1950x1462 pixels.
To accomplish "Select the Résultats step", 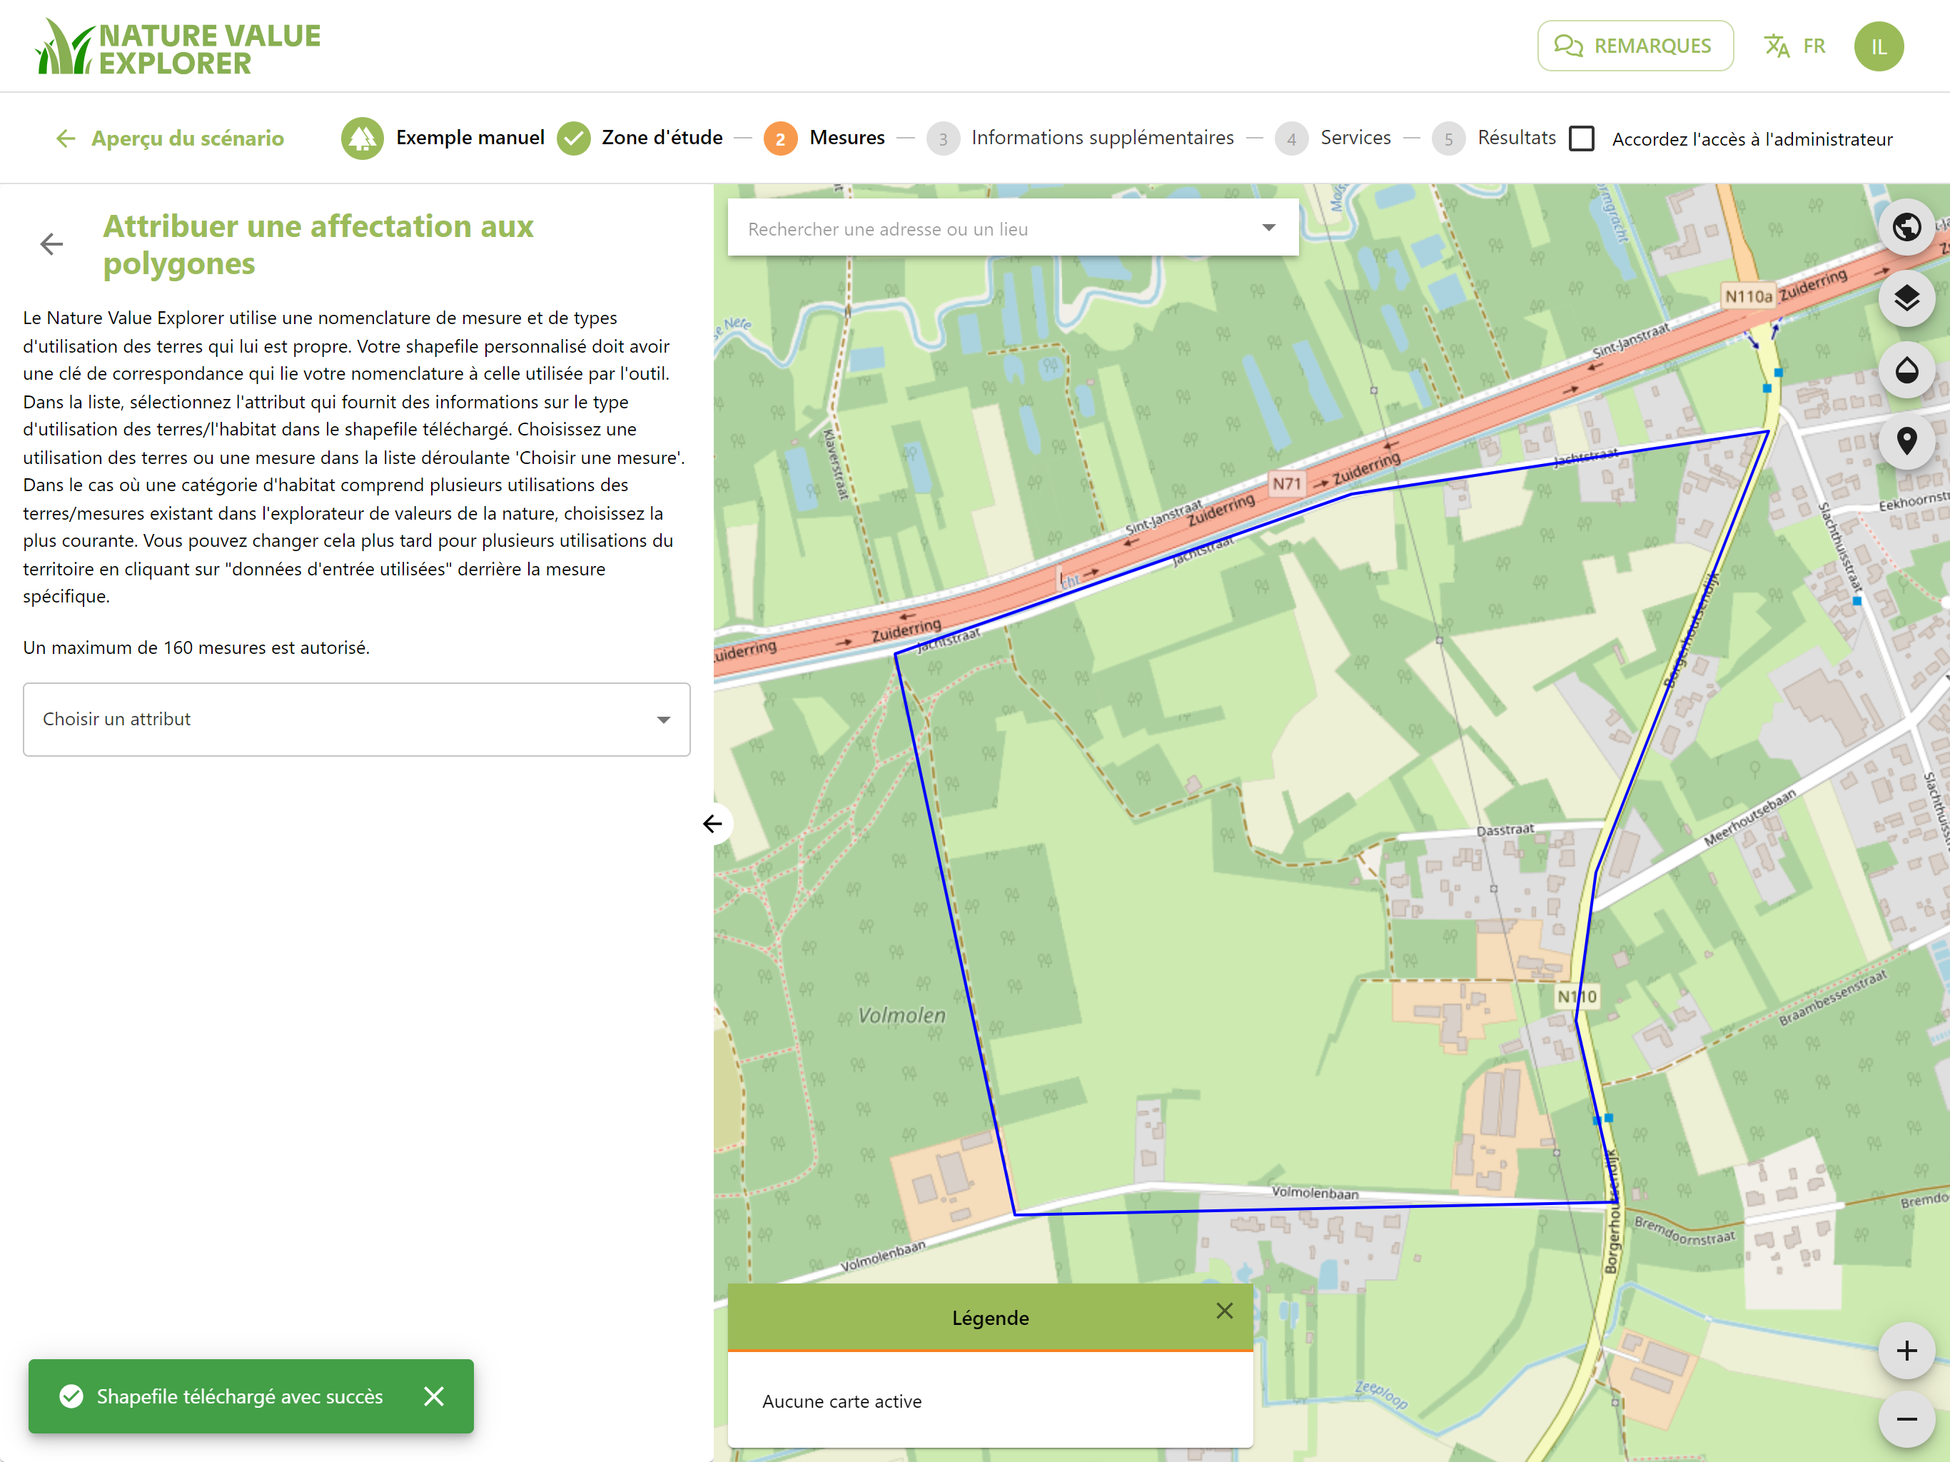I will click(1516, 138).
